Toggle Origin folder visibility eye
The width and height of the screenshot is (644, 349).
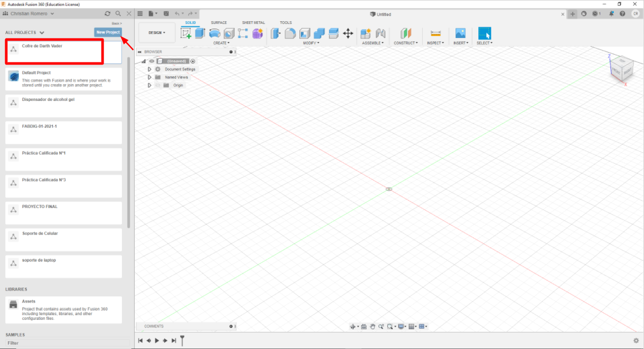tap(158, 85)
